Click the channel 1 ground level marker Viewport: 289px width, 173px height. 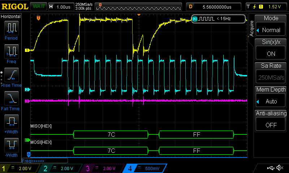(x=27, y=50)
